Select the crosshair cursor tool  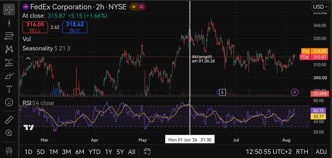tap(9, 10)
